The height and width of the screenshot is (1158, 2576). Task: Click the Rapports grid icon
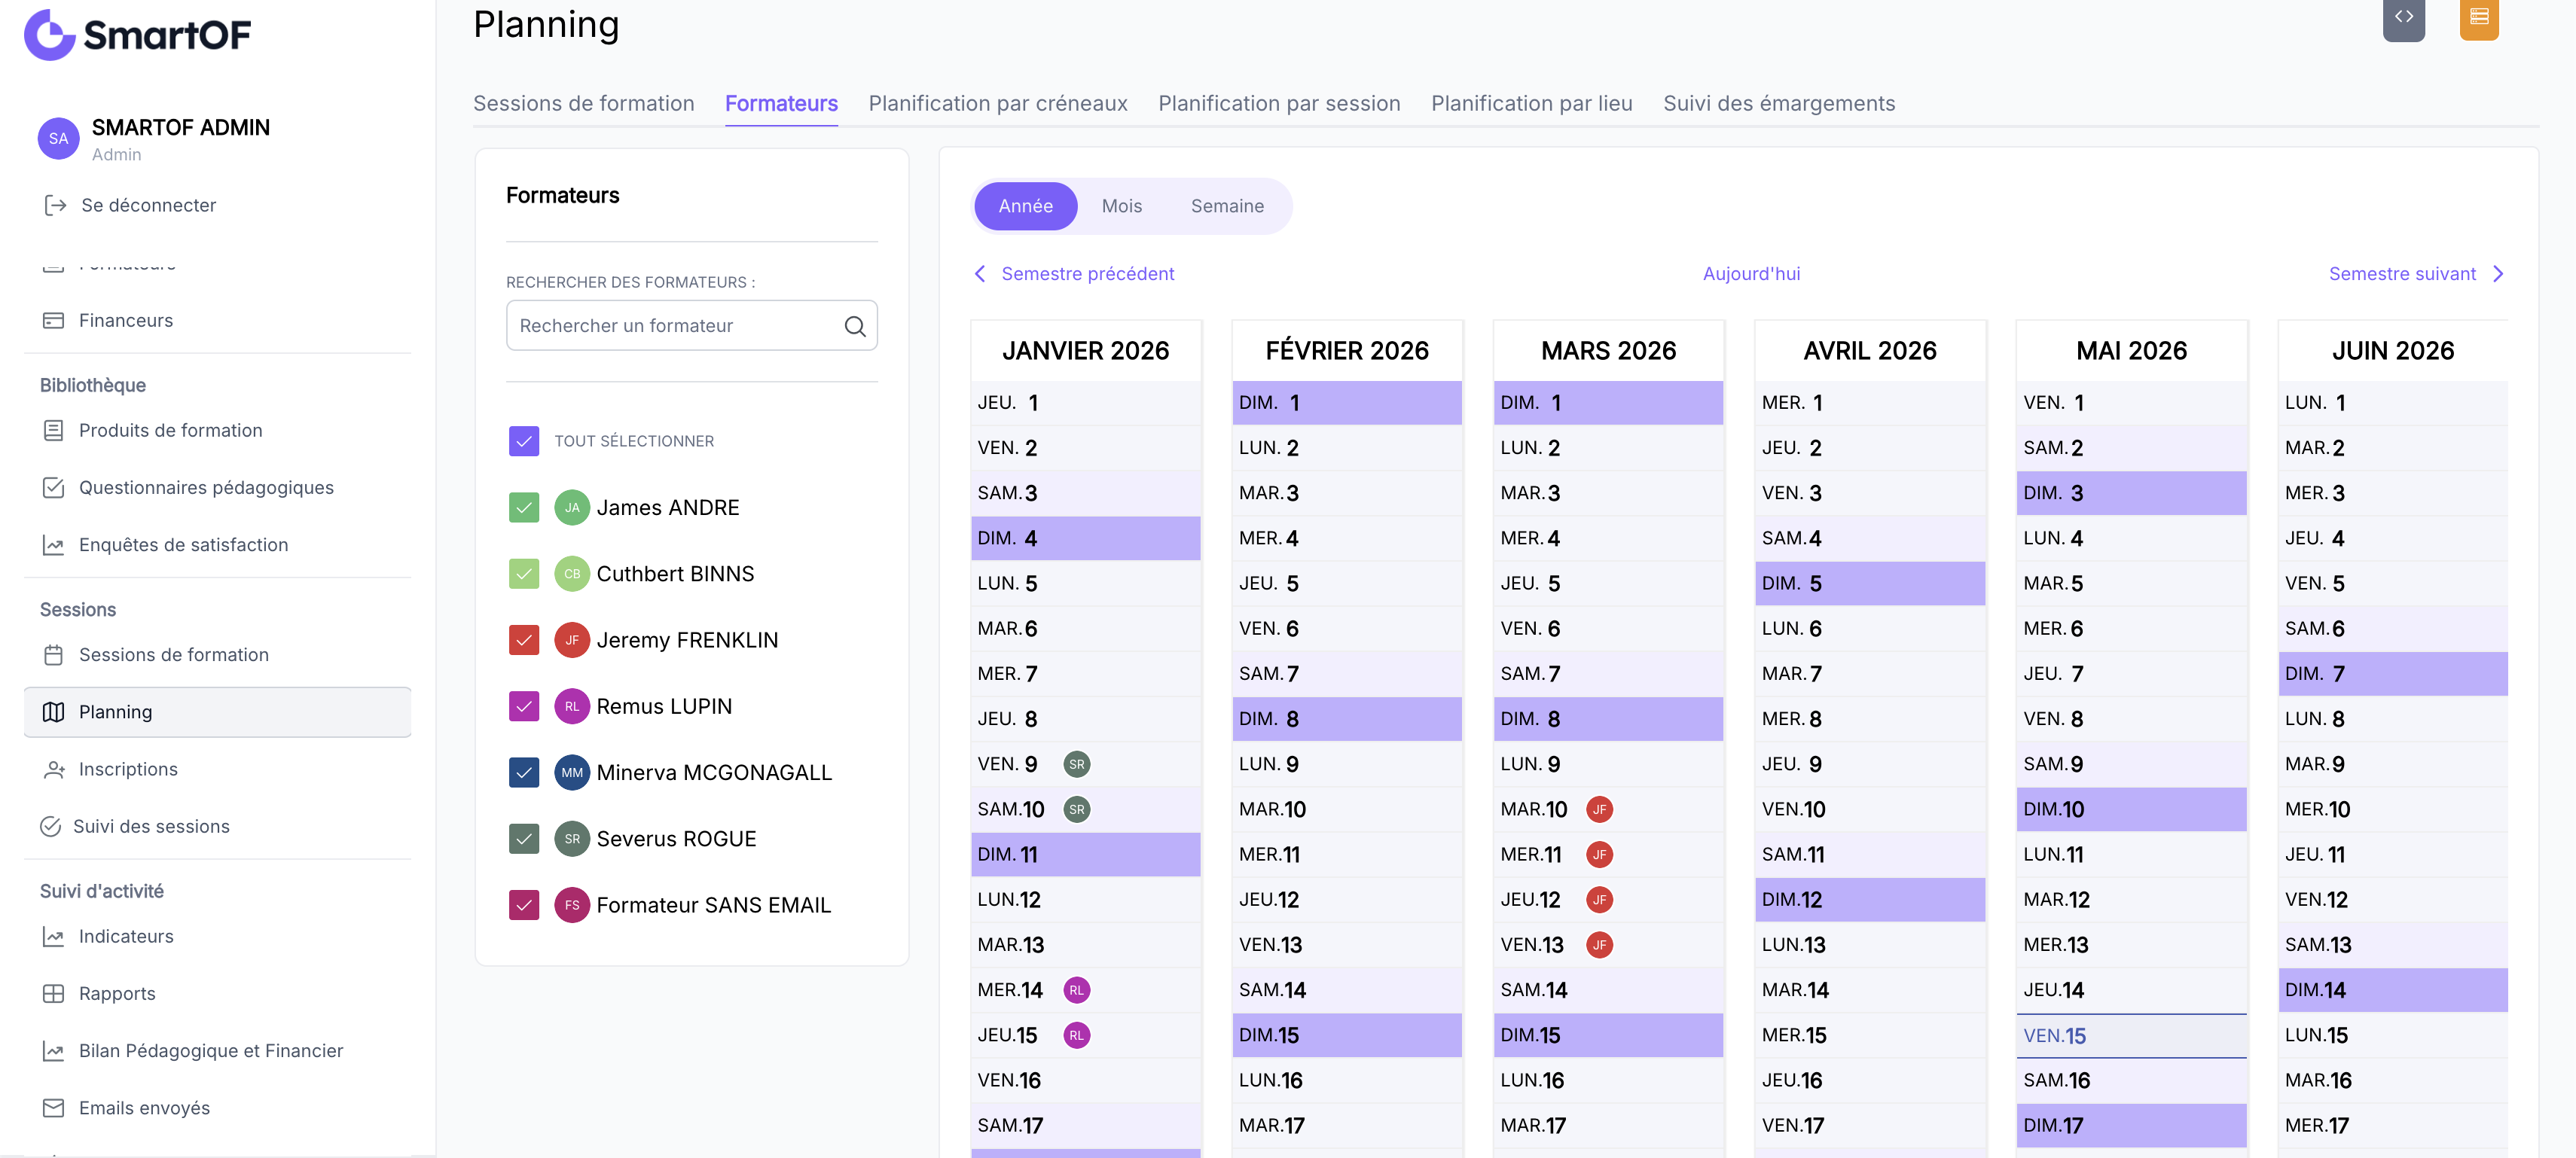[x=54, y=993]
